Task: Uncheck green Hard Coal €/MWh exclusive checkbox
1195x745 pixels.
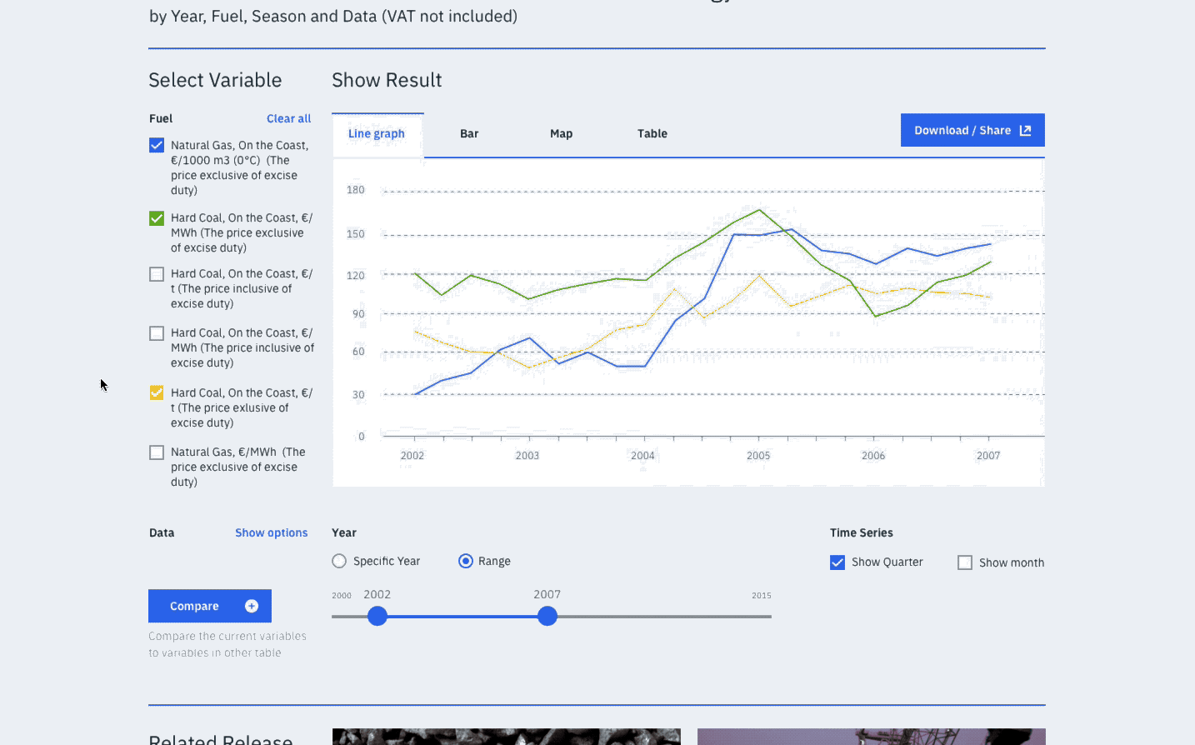Action: point(157,218)
